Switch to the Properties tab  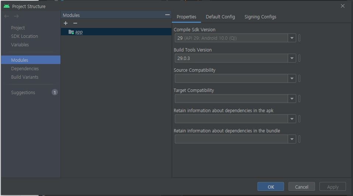tap(186, 17)
